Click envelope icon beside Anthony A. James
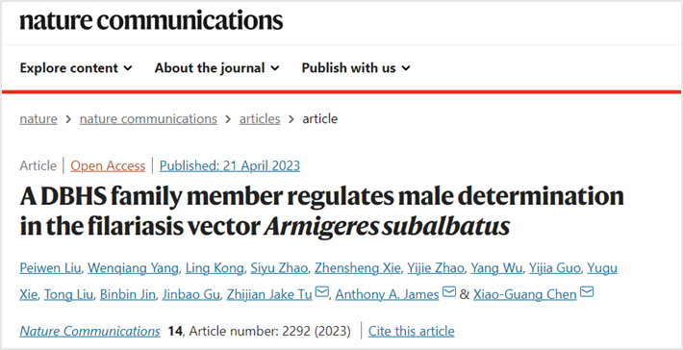The height and width of the screenshot is (350, 683). 448,291
